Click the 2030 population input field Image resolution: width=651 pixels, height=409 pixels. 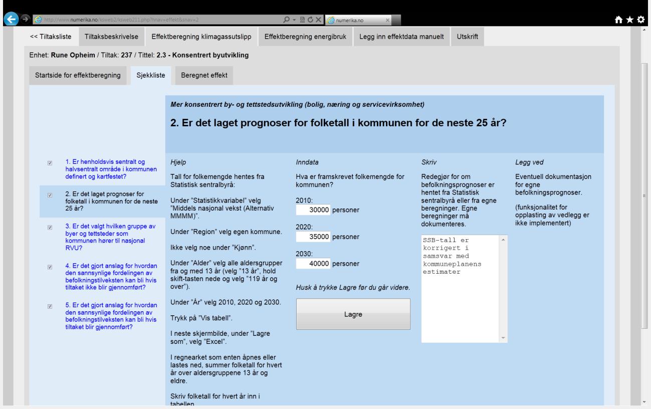tap(313, 263)
